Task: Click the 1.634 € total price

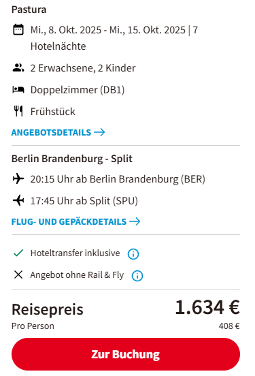Action: pos(207,307)
